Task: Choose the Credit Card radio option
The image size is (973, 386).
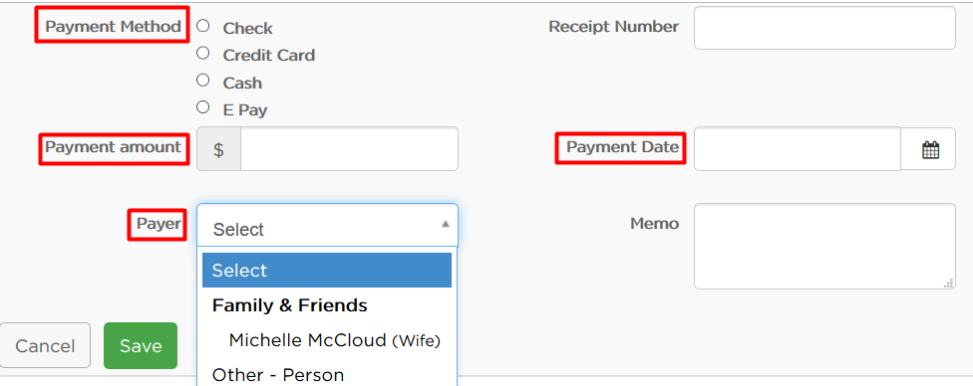Action: (x=203, y=53)
